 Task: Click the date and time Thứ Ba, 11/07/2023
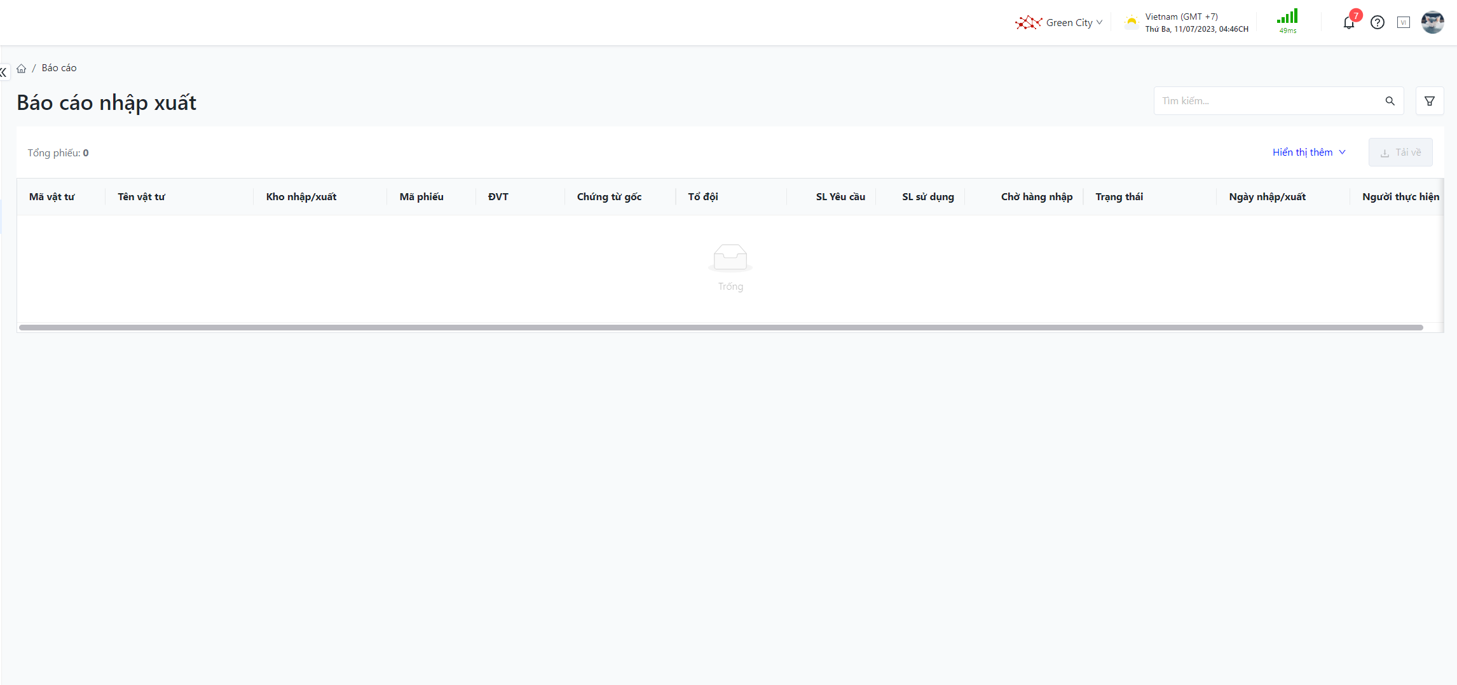(1197, 29)
